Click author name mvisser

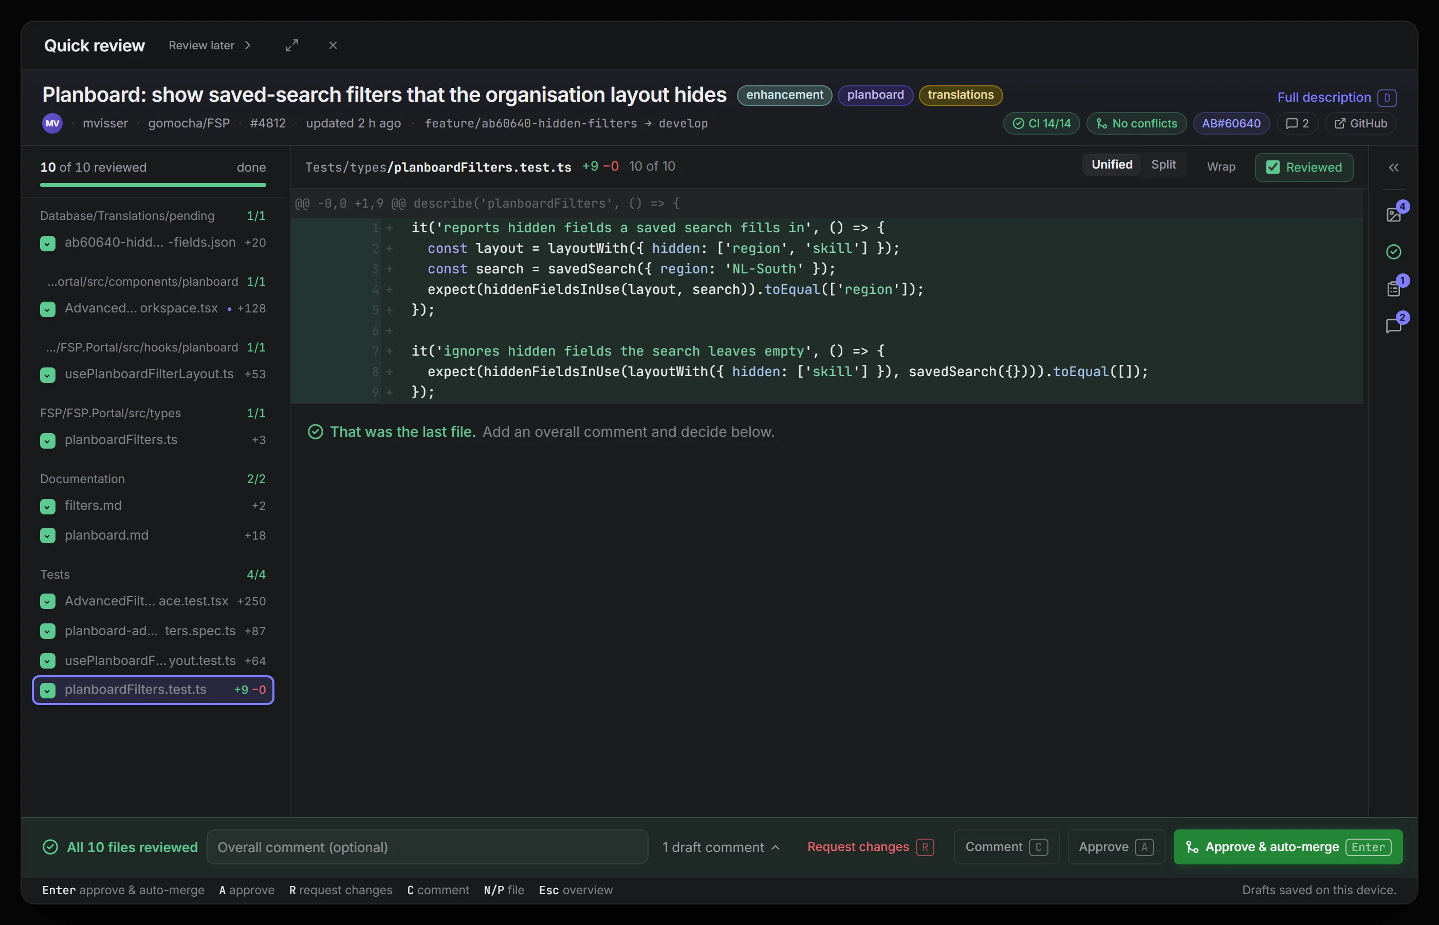pyautogui.click(x=105, y=123)
